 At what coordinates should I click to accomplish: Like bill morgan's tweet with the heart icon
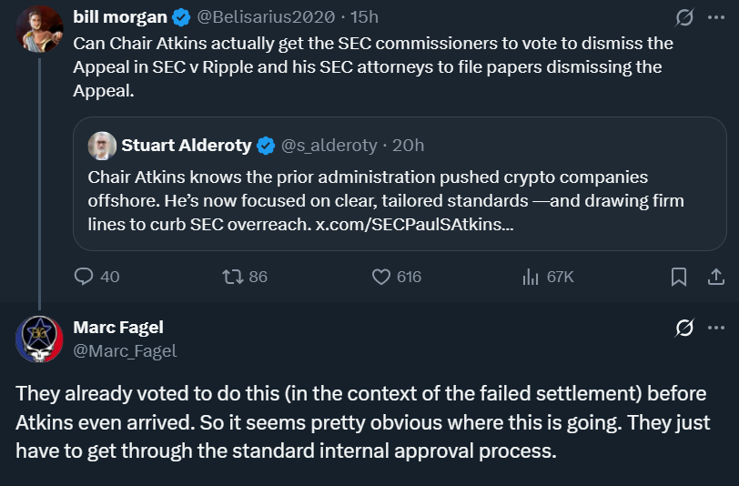point(382,277)
